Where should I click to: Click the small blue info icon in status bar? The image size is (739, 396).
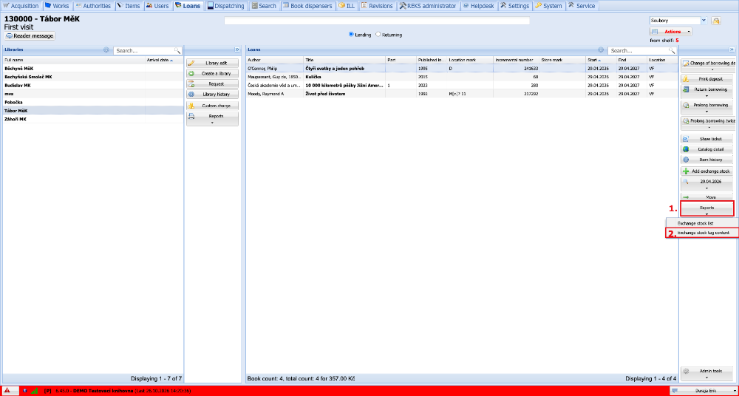tap(24, 391)
